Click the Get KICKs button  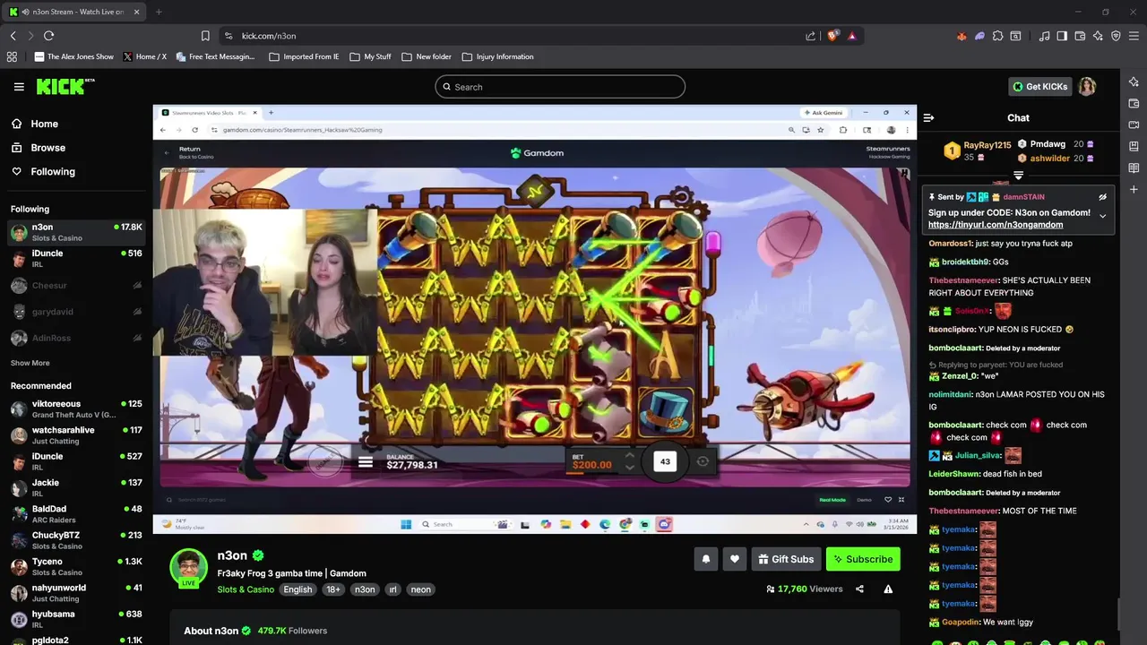[x=1039, y=87]
